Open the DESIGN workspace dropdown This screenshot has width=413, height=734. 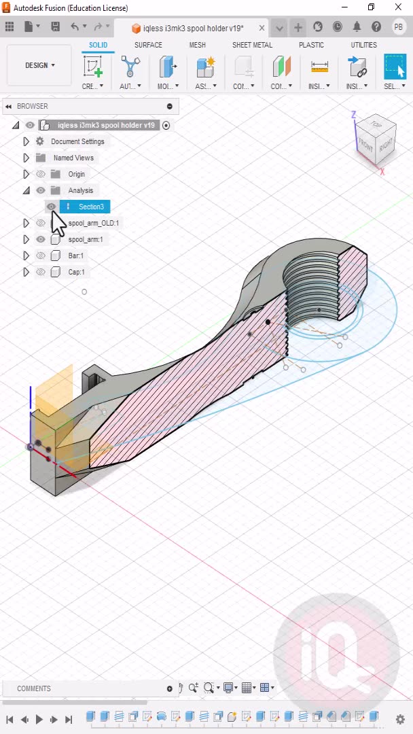click(39, 65)
